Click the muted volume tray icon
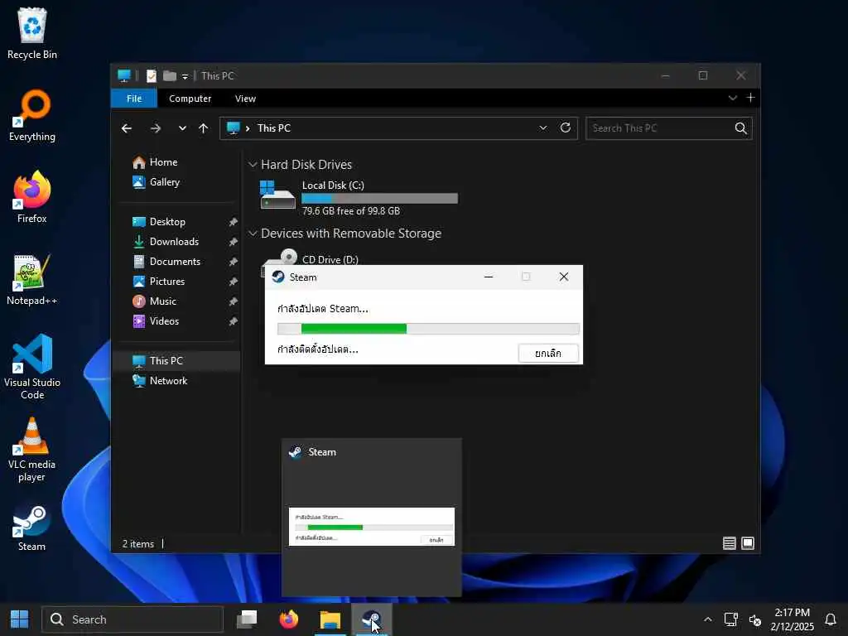The image size is (848, 636). (x=755, y=619)
